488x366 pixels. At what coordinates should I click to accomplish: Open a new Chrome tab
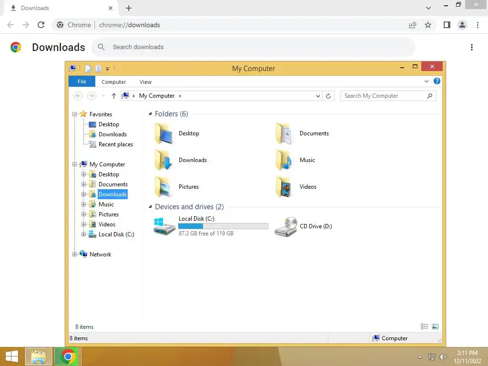click(129, 8)
